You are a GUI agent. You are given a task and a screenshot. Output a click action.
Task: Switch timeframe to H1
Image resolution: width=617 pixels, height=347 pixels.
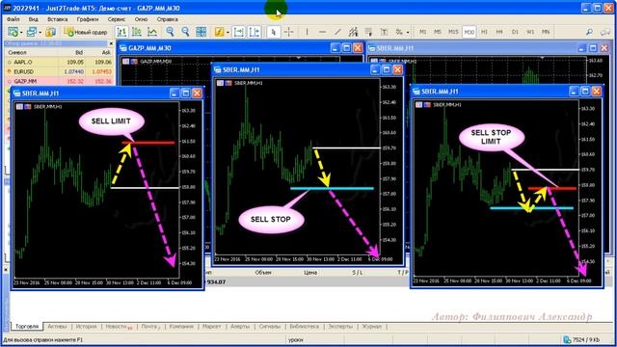click(484, 32)
